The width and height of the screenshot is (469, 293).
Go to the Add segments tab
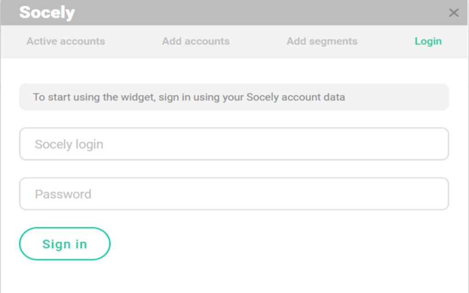pos(322,41)
